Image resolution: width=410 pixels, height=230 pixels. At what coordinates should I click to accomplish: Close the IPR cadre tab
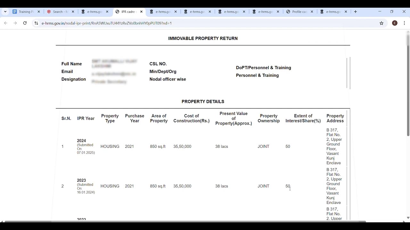(141, 12)
